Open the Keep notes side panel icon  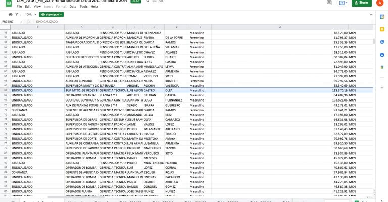click(382, 30)
